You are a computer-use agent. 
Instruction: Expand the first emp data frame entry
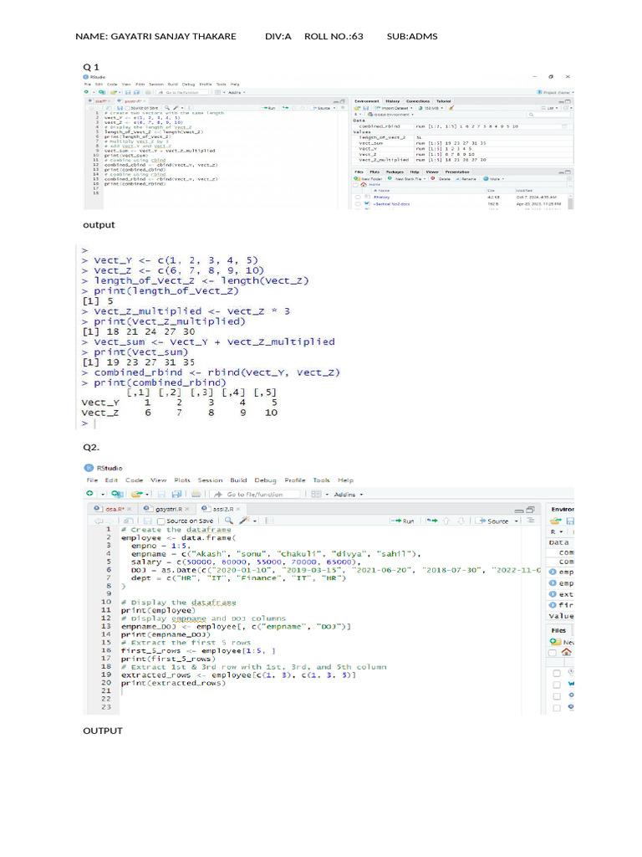click(554, 572)
